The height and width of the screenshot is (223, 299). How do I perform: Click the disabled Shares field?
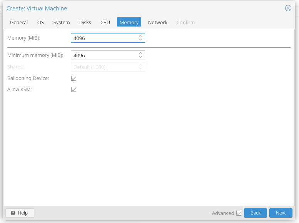[108, 67]
